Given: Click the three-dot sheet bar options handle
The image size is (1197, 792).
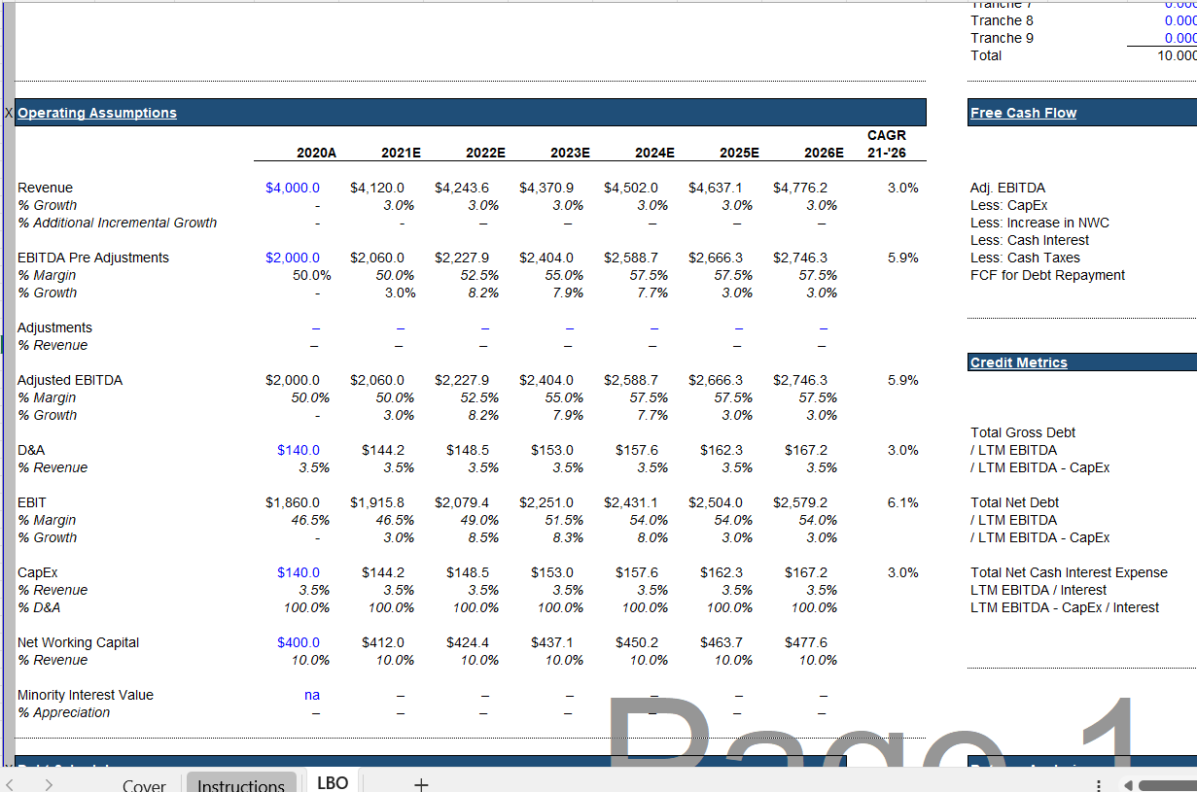Looking at the screenshot, I should coord(1099,785).
